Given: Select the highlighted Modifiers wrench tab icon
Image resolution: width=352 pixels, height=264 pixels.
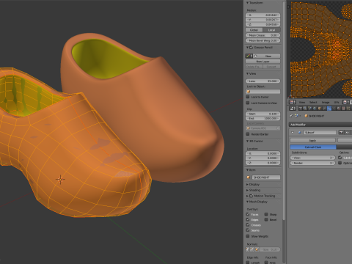Looking at the screenshot, I should coord(329,109).
